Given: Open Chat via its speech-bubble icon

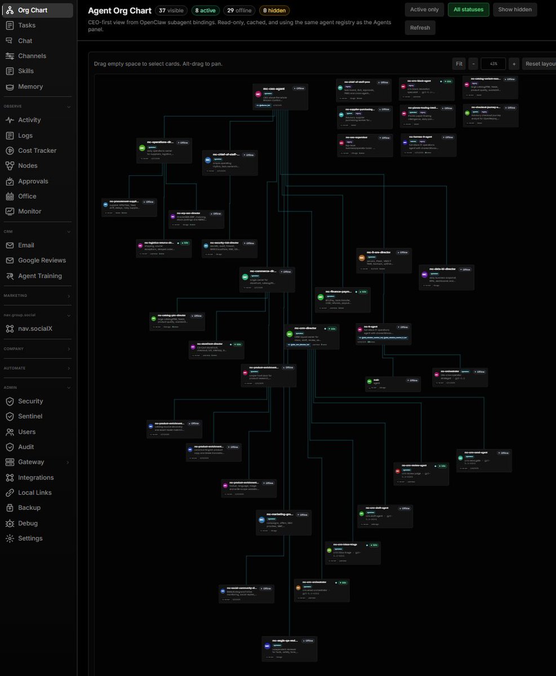Looking at the screenshot, I should pyautogui.click(x=10, y=41).
